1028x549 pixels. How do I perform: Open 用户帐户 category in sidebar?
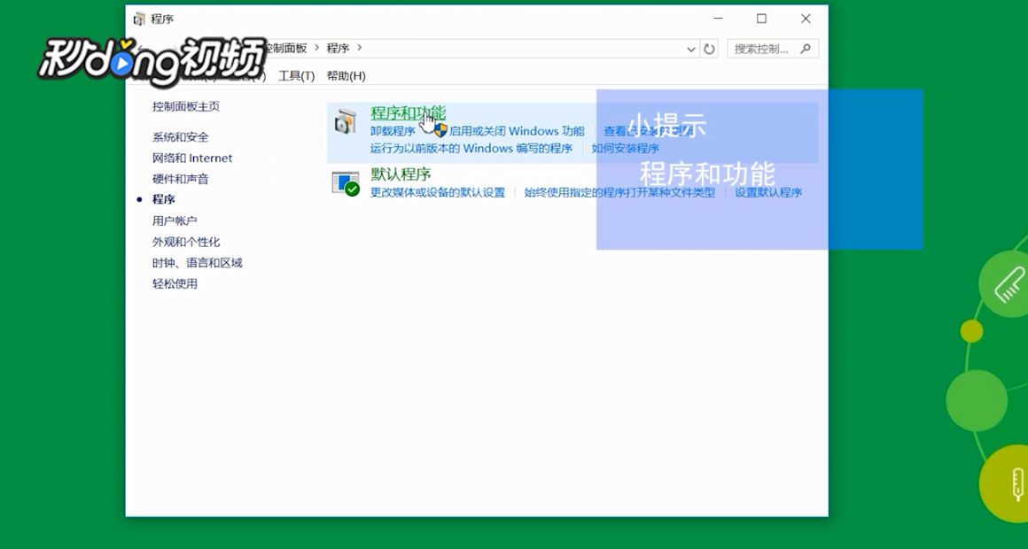coord(175,220)
